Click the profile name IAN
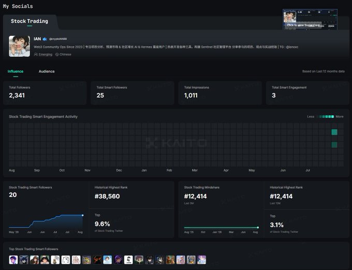The height and width of the screenshot is (270, 352). (37, 39)
